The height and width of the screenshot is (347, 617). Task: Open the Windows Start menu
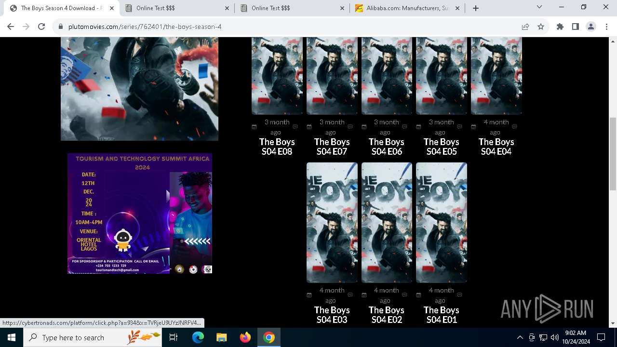12,337
